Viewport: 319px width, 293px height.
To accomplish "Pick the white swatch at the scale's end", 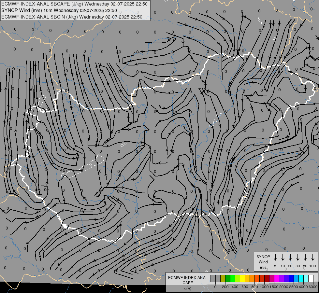I will 311,279.
